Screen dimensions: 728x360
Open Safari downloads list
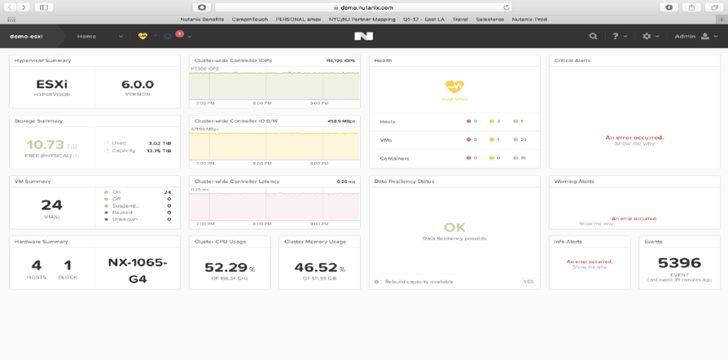tap(669, 7)
